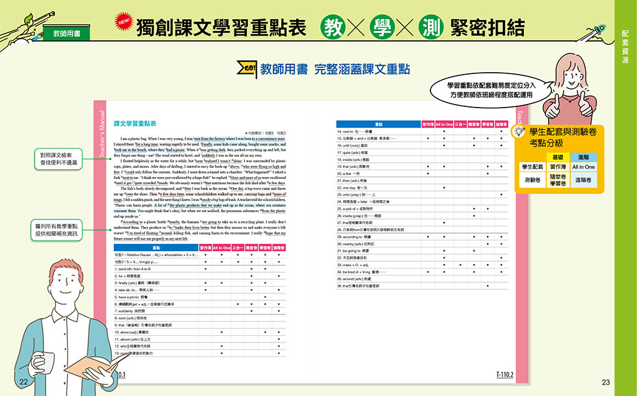
Task: Click the thumbs-up woman illustration
Action: pos(571,88)
